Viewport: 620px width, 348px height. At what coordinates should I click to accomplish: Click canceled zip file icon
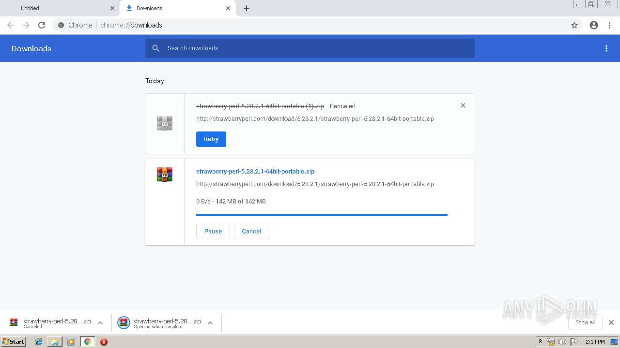pyautogui.click(x=165, y=123)
